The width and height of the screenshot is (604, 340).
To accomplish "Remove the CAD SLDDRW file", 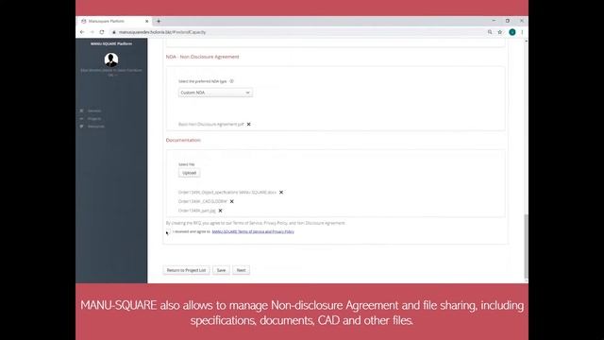I will coord(232,201).
